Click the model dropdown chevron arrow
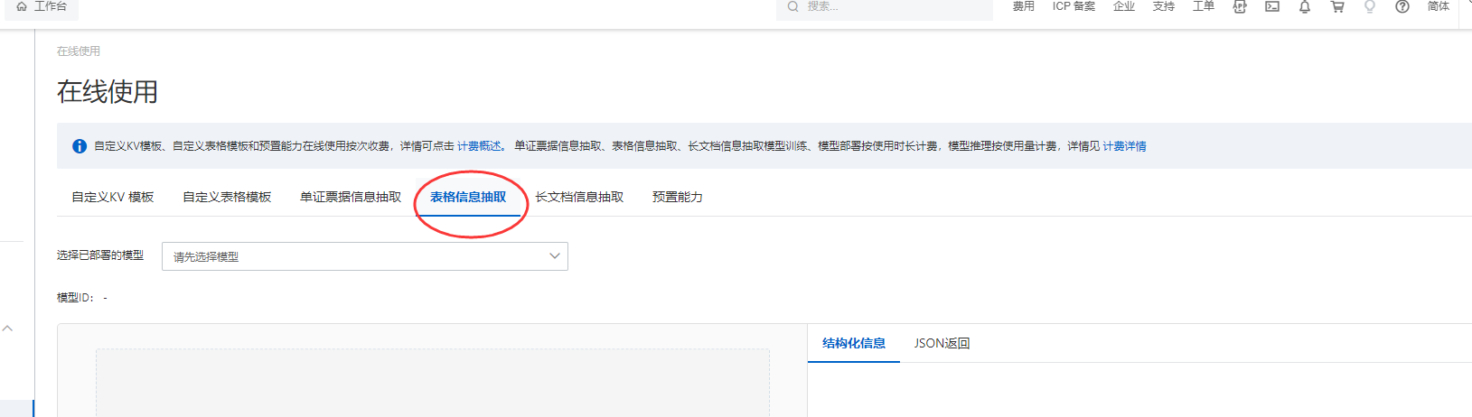 555,256
